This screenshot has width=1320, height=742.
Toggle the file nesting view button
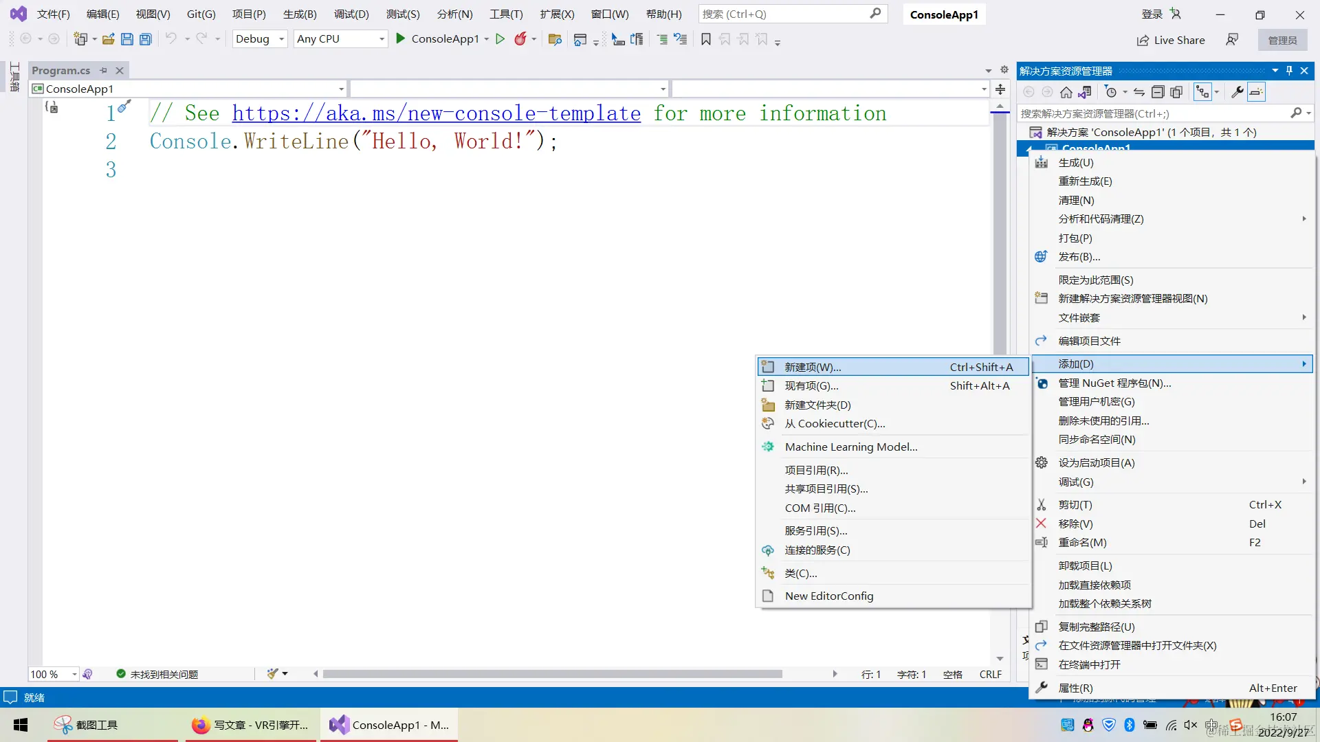tap(1202, 92)
